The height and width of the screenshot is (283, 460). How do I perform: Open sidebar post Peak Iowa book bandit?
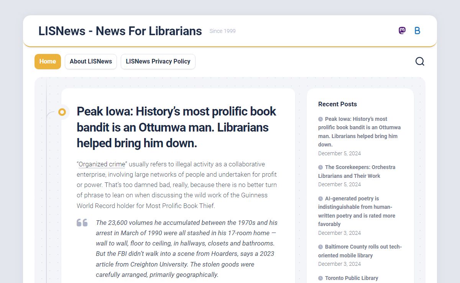(360, 132)
